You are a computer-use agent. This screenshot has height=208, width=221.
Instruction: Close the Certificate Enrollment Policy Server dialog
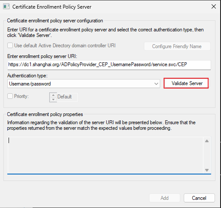click(x=214, y=6)
